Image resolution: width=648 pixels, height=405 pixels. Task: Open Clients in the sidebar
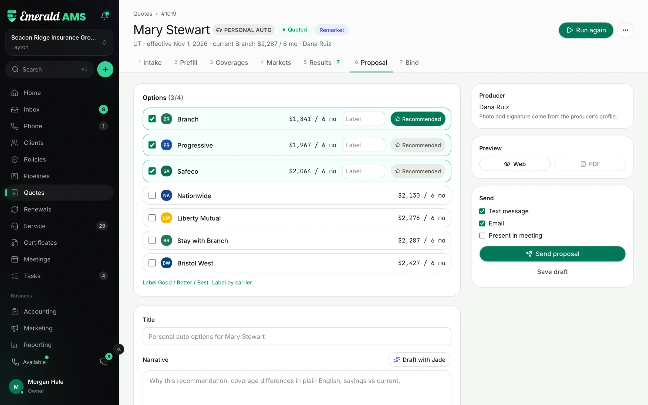[x=59, y=143]
